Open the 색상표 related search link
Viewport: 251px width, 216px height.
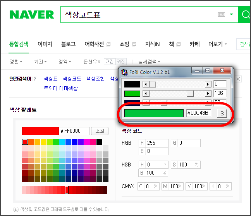[x=51, y=79]
